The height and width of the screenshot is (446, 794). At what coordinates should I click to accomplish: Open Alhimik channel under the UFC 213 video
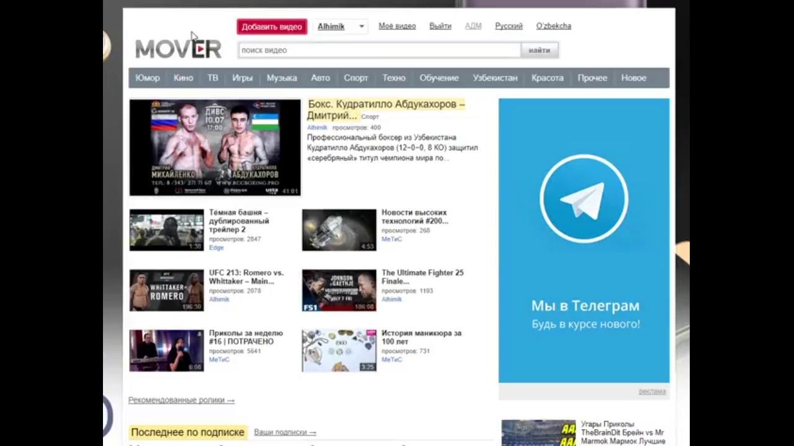[219, 299]
